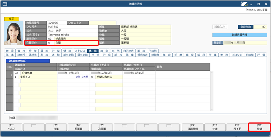Open the 兼務 tab
Viewport: 271px width, 137px height.
point(224,55)
